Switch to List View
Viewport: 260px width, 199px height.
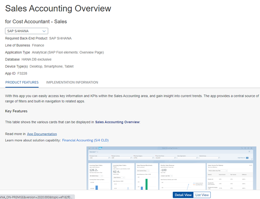[x=202, y=195]
